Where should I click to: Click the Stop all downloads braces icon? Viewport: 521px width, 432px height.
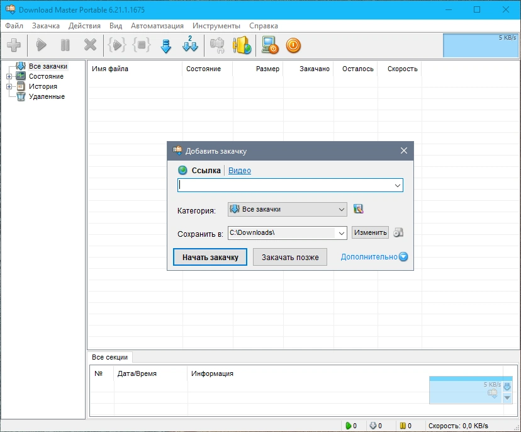tap(142, 45)
